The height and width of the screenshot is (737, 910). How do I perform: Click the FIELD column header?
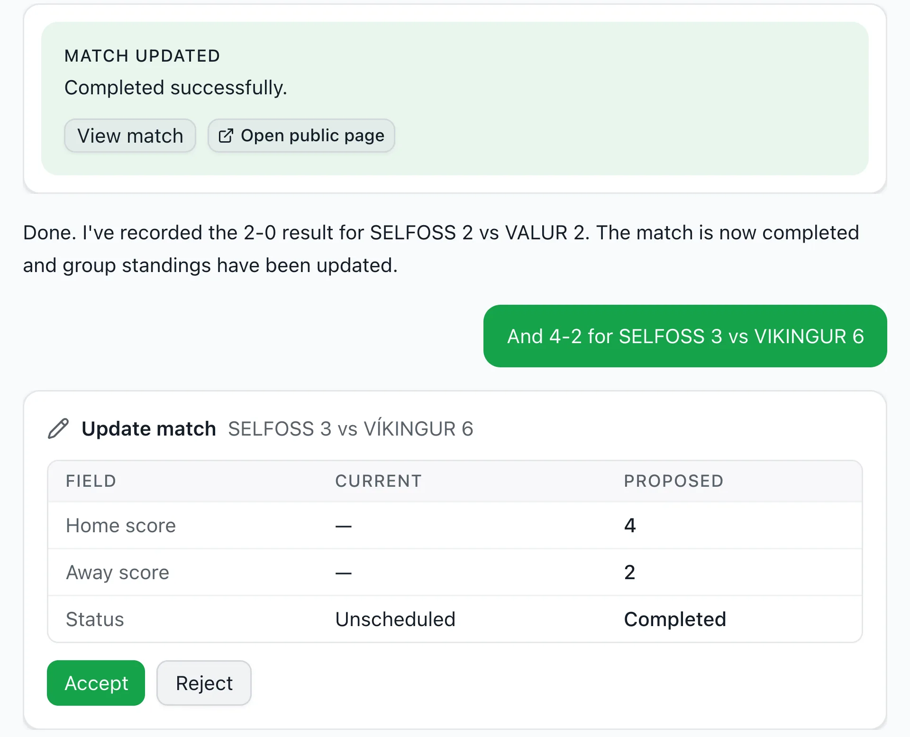point(91,481)
